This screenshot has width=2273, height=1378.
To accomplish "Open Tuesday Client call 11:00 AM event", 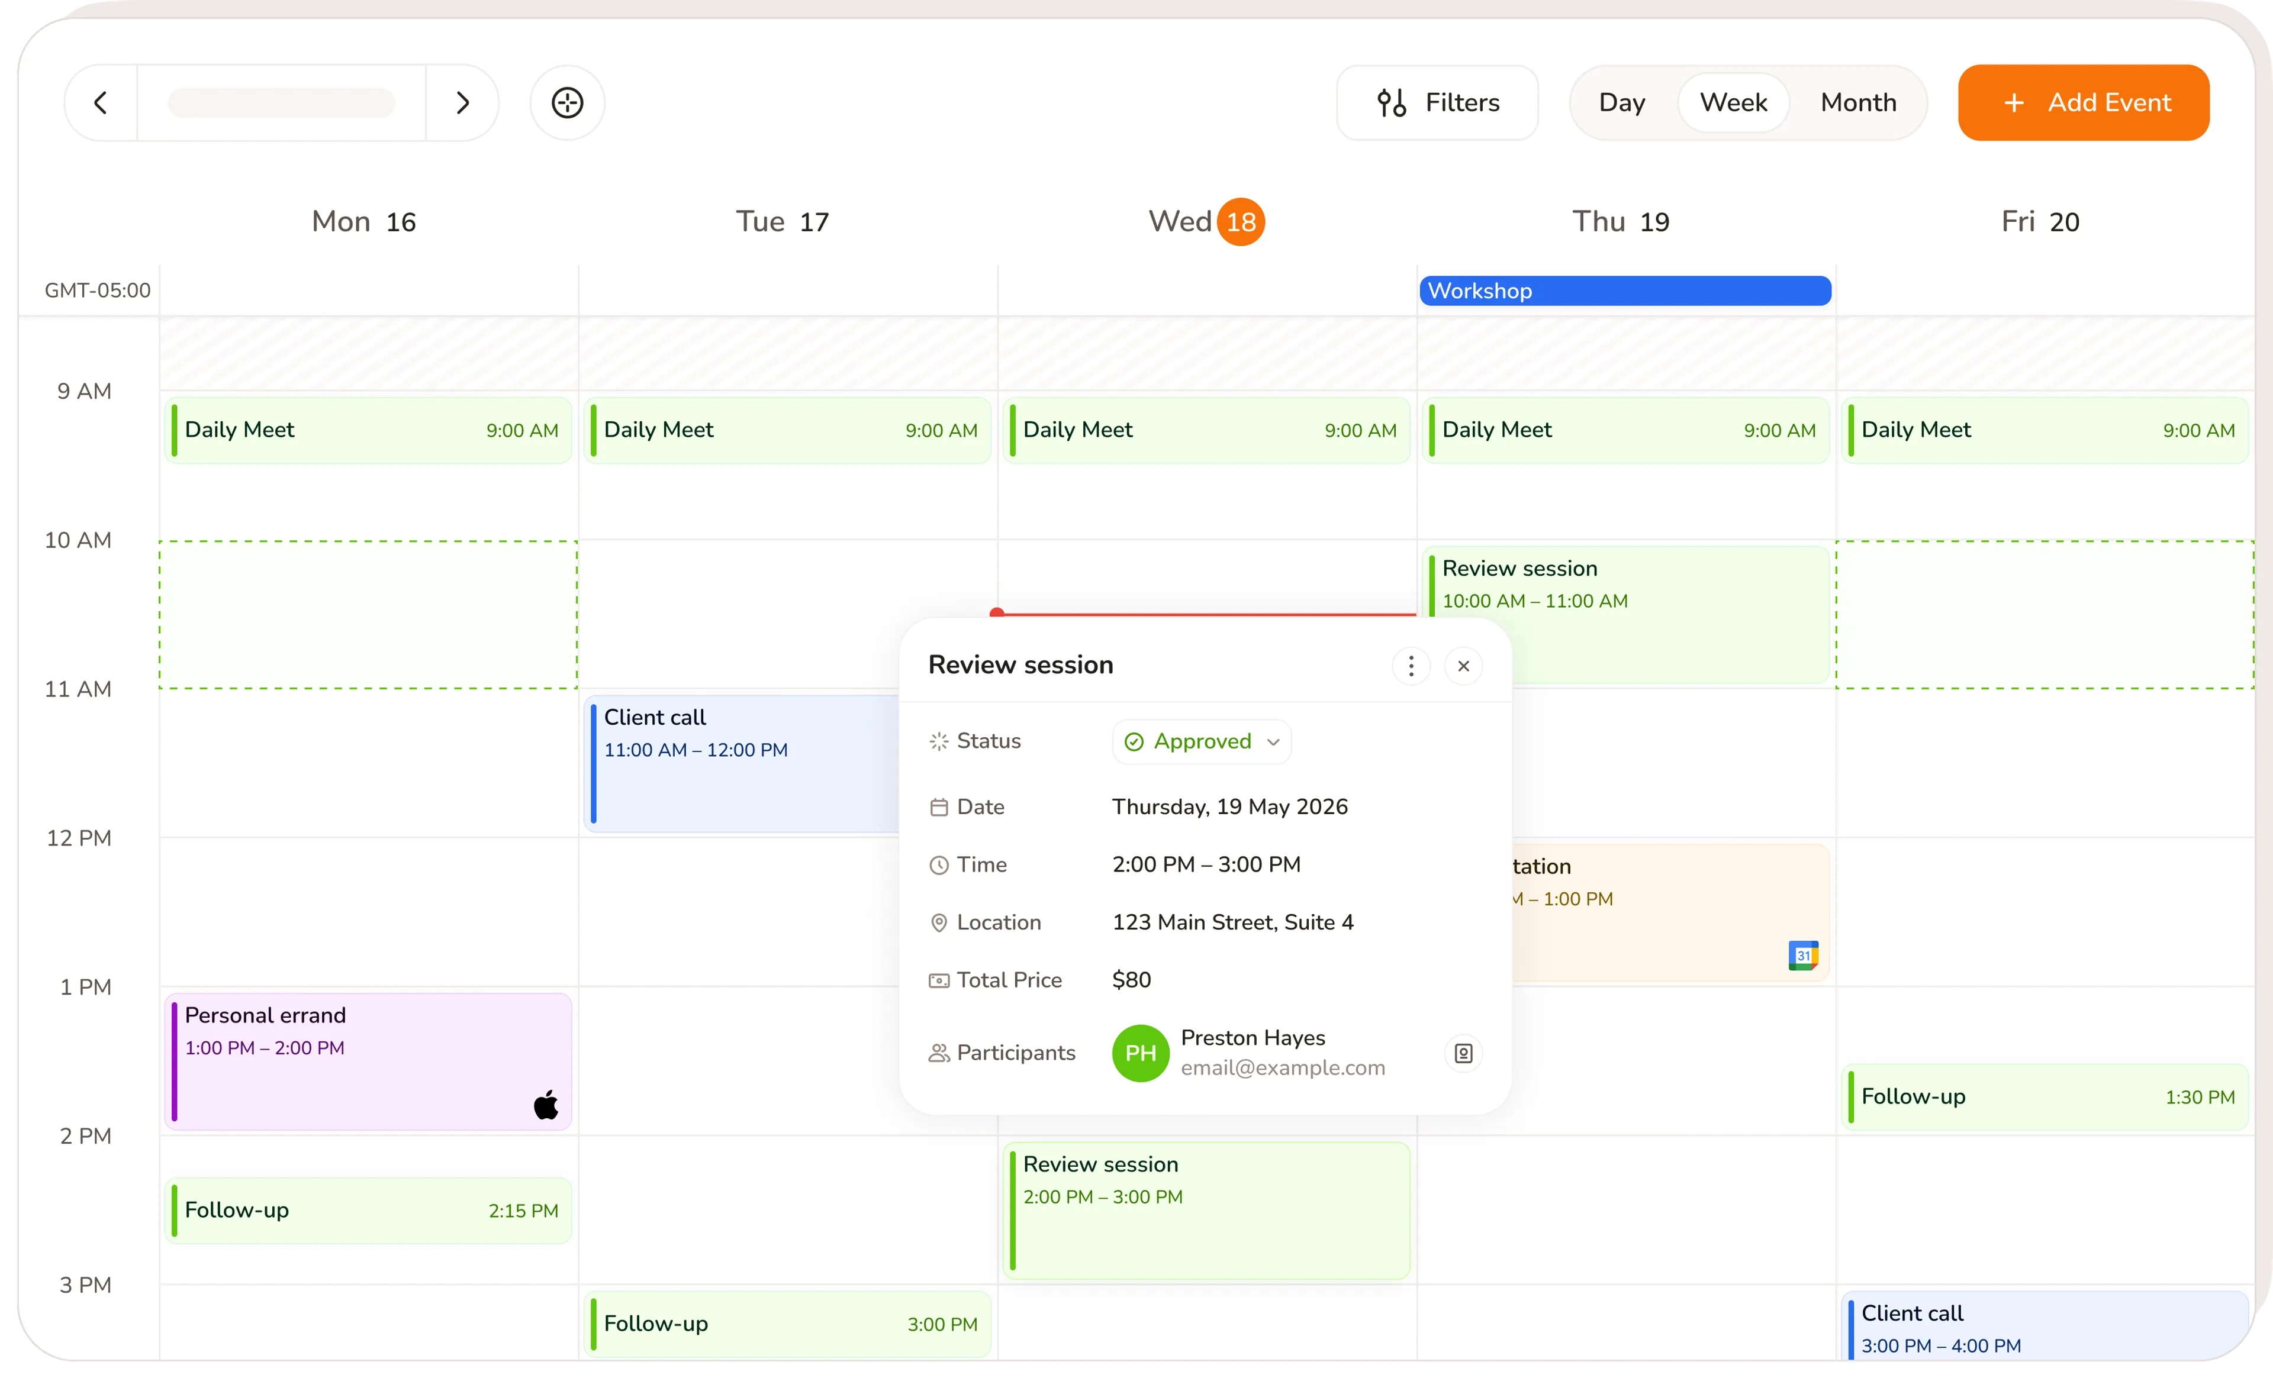I will pyautogui.click(x=742, y=764).
